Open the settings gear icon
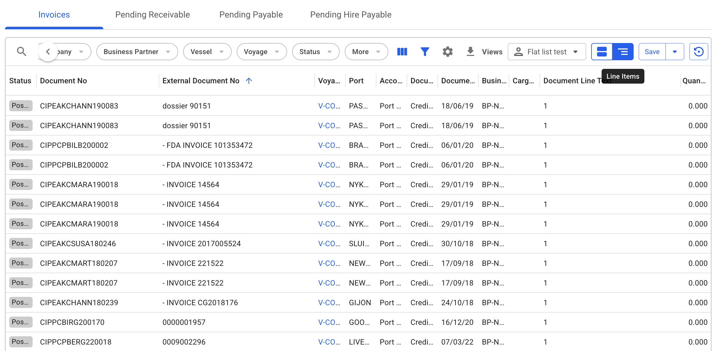717x351 pixels. click(x=447, y=52)
